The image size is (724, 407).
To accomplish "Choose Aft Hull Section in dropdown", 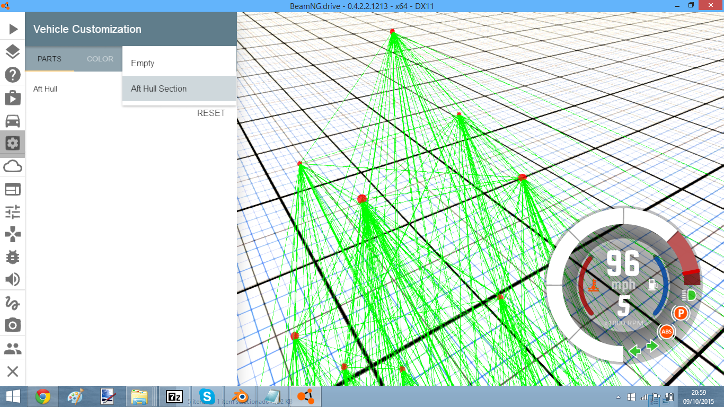I will click(179, 89).
